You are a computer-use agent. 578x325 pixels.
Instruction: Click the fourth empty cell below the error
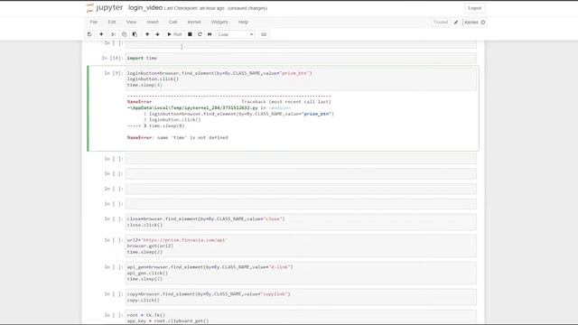[301, 204]
